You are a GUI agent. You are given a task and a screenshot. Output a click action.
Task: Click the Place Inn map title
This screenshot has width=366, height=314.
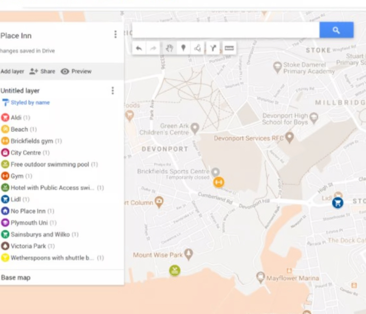click(x=16, y=36)
